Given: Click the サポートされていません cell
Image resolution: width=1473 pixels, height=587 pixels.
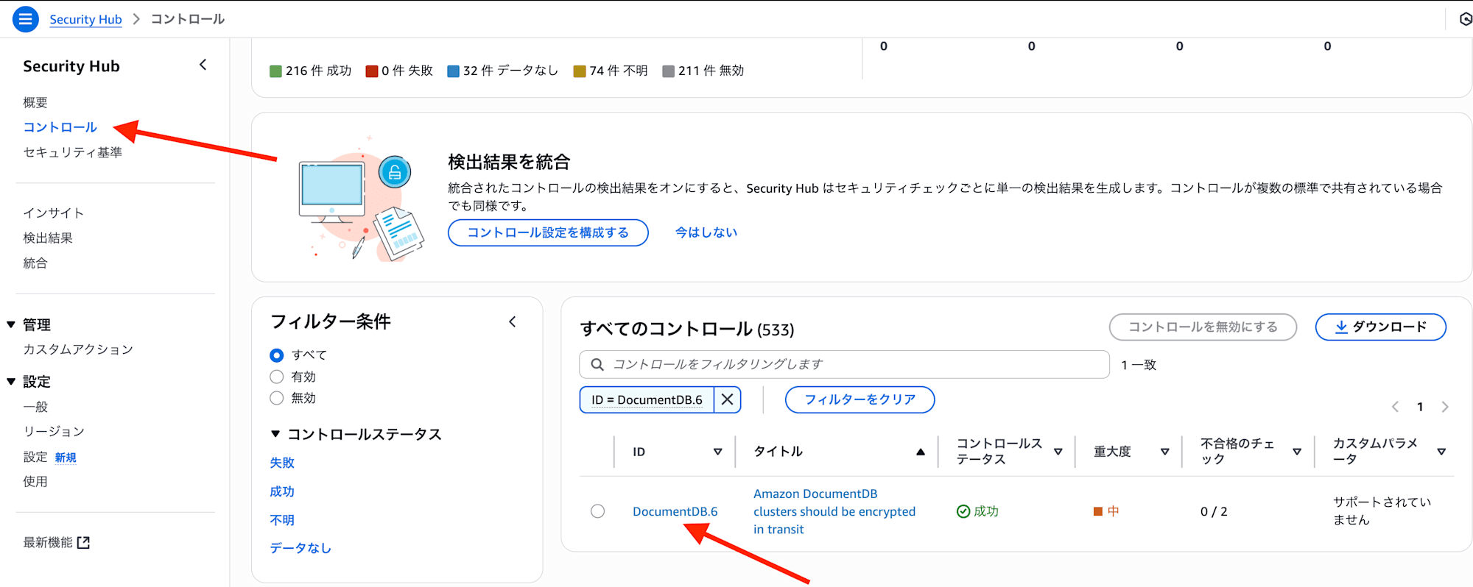Looking at the screenshot, I should pyautogui.click(x=1382, y=510).
